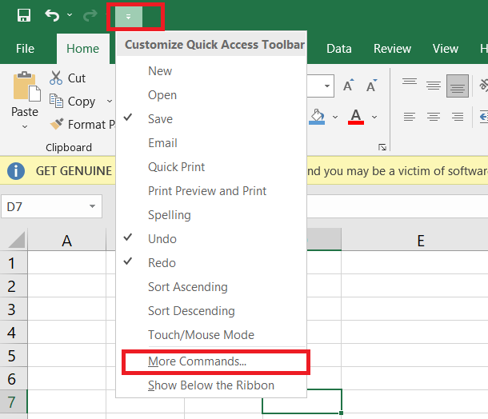This screenshot has height=419, width=488.
Task: Enable Sort Descending in the menu
Action: click(x=211, y=311)
